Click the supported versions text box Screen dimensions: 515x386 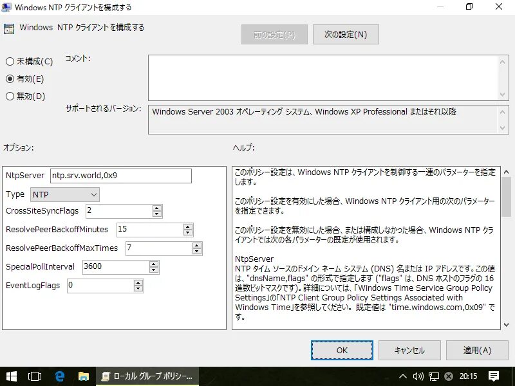[x=324, y=120]
